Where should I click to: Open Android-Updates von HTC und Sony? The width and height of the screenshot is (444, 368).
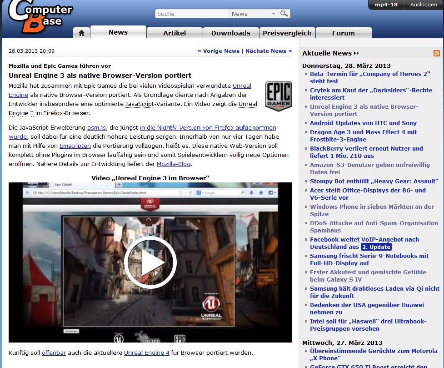(x=363, y=123)
